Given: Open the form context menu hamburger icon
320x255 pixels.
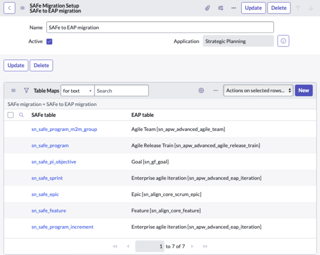Looking at the screenshot, I should coord(22,8).
